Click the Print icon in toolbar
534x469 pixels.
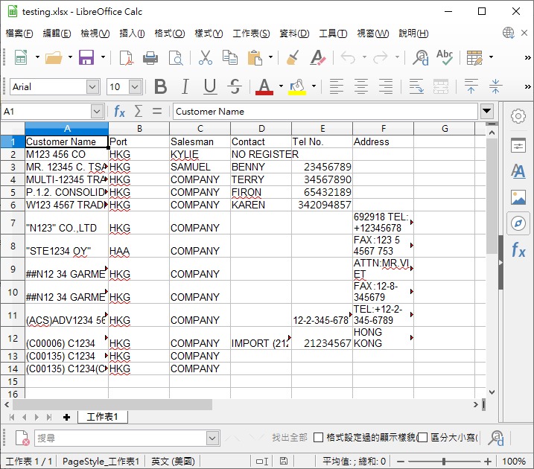coord(150,58)
